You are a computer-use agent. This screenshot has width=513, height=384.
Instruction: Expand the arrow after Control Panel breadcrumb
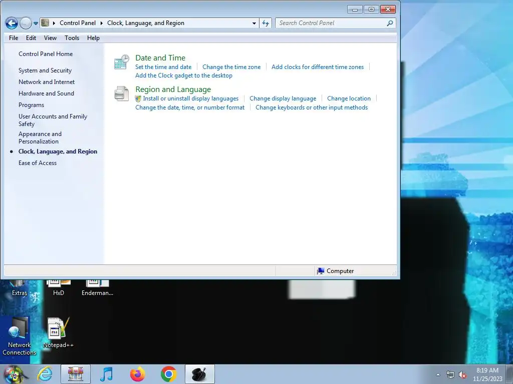point(101,23)
